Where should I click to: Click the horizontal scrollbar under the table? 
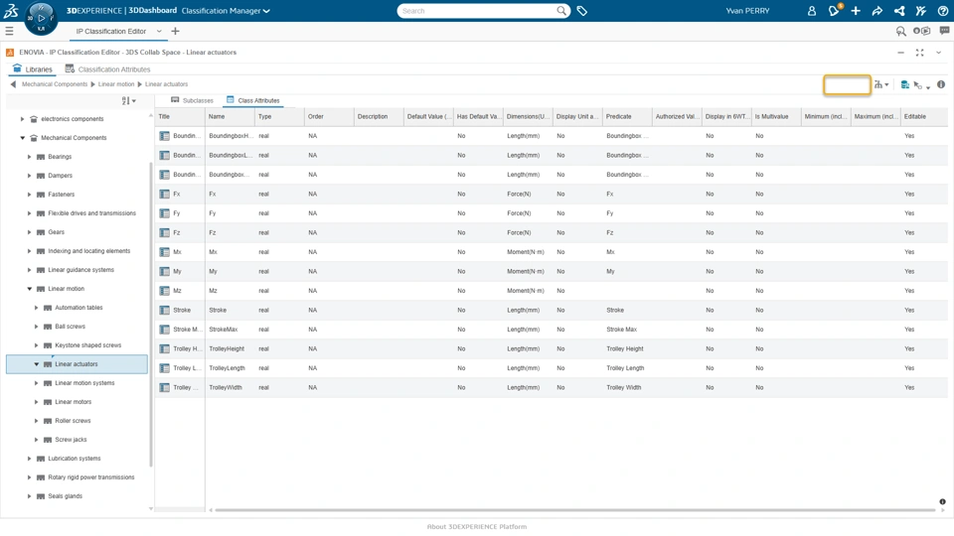pos(574,510)
